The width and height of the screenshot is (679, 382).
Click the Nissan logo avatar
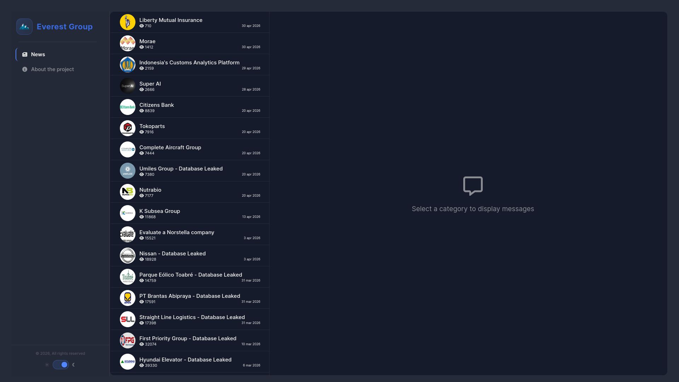tap(128, 256)
